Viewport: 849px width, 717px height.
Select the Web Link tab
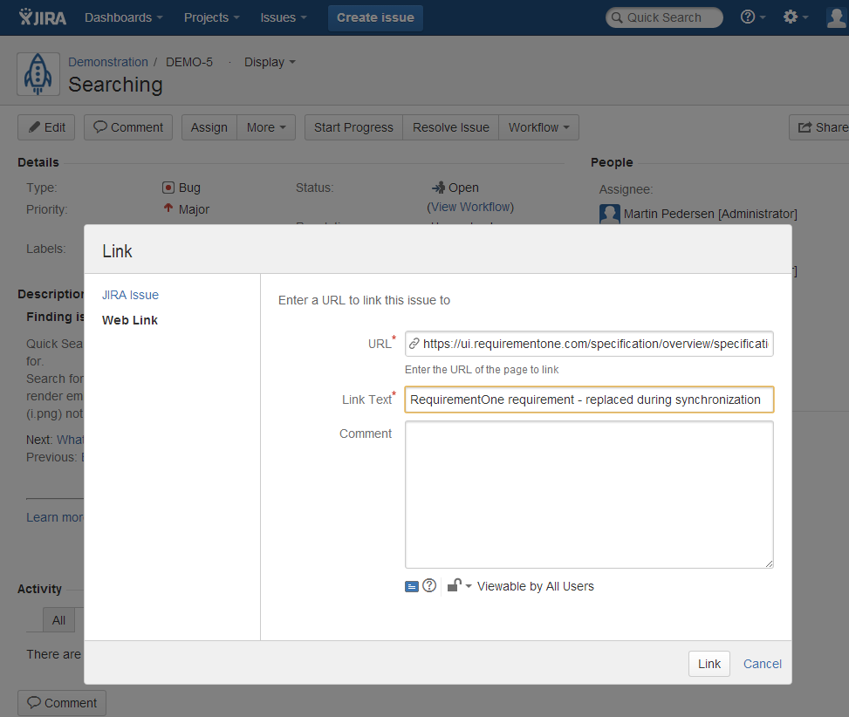coord(130,320)
